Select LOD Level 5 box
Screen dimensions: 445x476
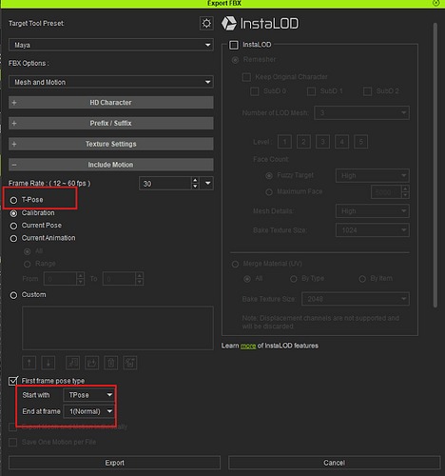pos(360,142)
